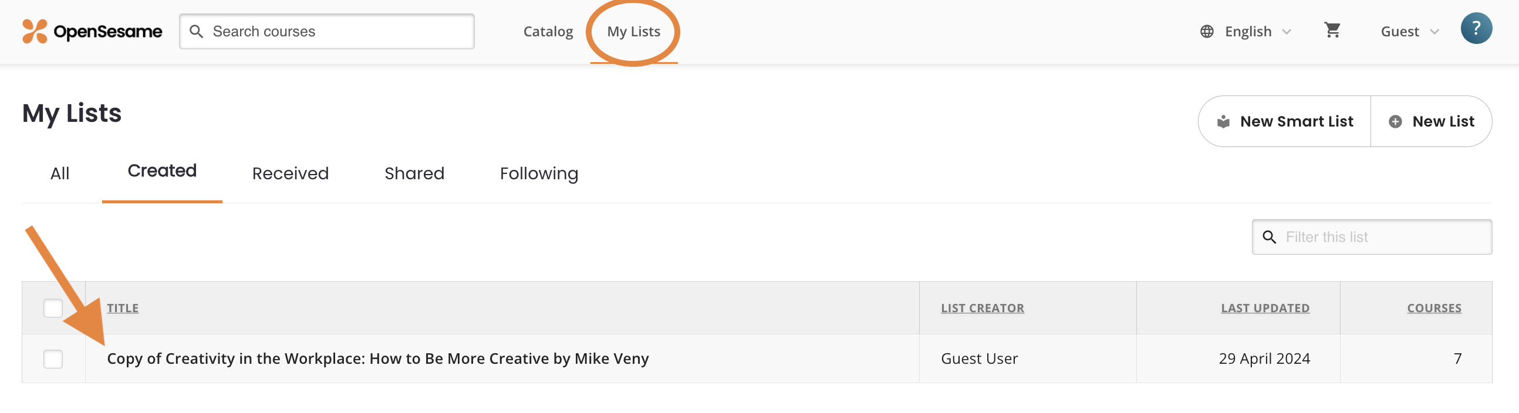Image resolution: width=1519 pixels, height=413 pixels.
Task: Open the Catalog menu item
Action: [x=548, y=31]
